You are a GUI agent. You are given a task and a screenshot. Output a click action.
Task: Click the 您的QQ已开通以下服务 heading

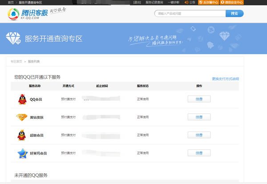37,77
